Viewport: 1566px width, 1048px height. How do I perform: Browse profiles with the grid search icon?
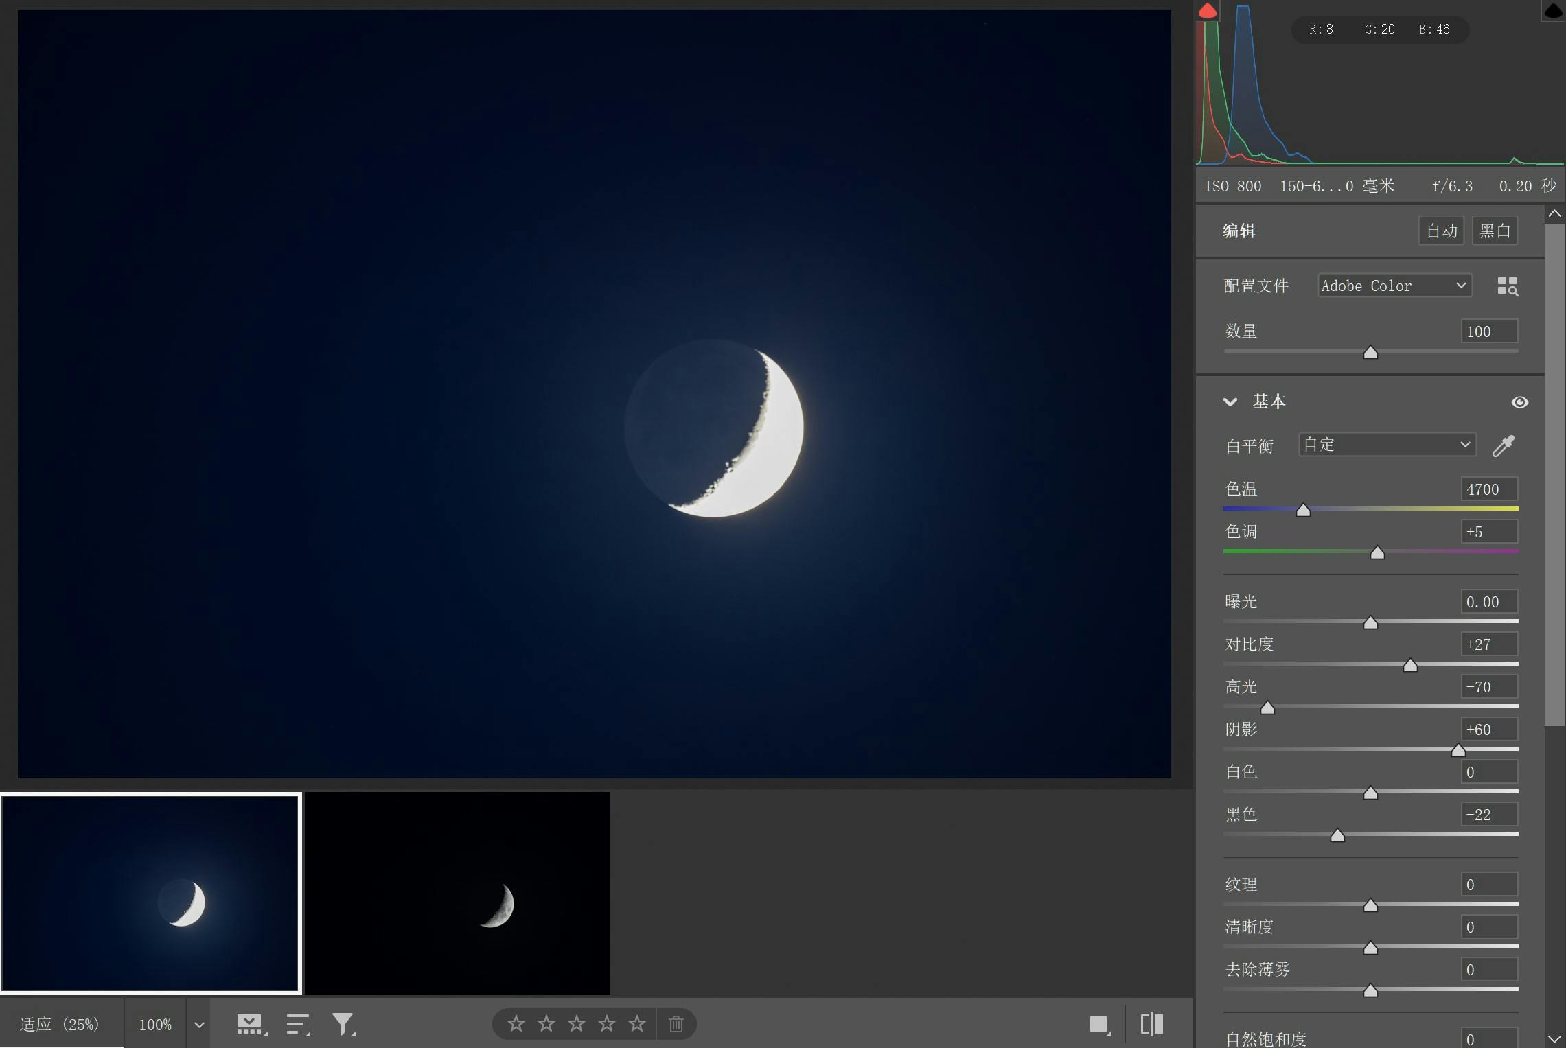click(1508, 286)
